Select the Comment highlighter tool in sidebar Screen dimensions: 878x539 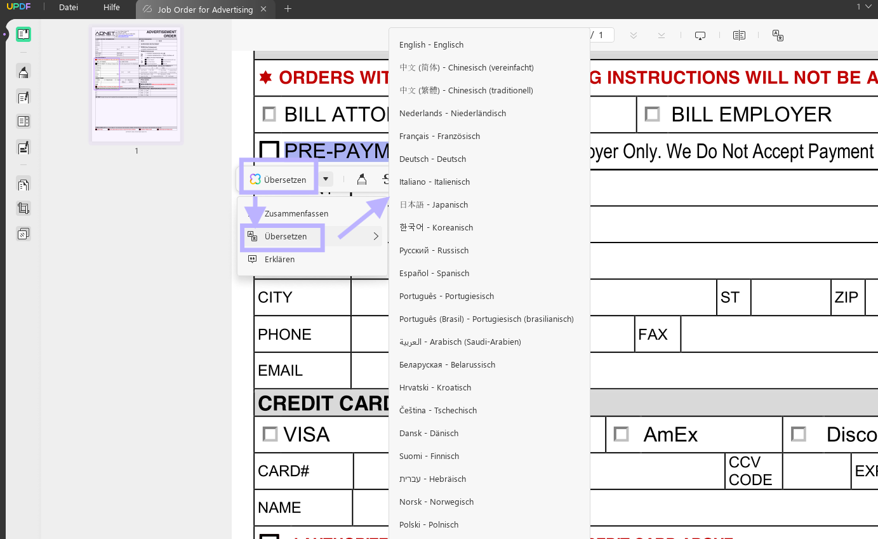point(23,72)
